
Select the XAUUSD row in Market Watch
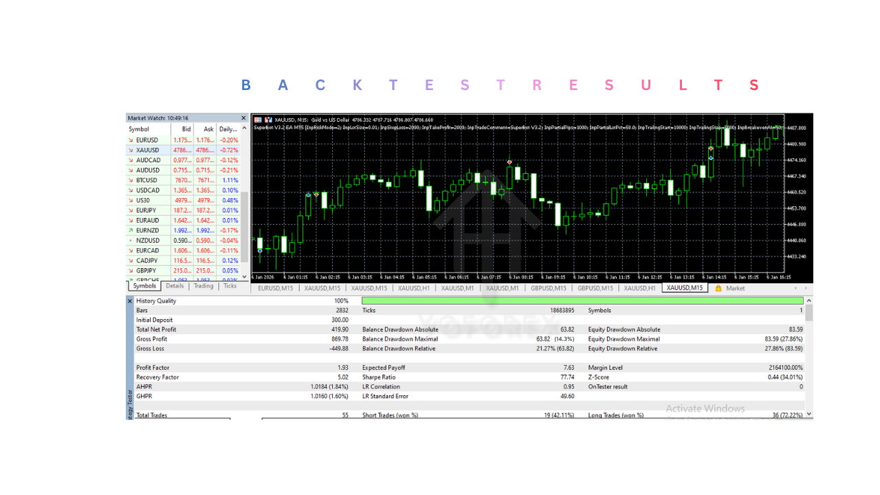(x=148, y=150)
